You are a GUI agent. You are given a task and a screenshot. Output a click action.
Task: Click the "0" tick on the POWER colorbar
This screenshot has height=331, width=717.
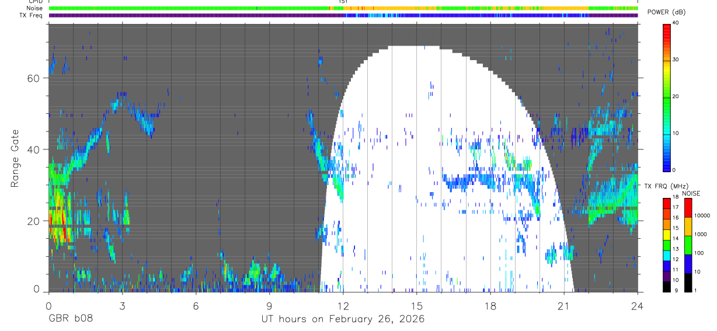click(675, 170)
